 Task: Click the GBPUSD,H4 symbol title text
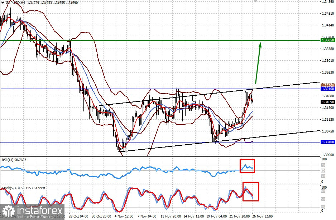tap(15, 3)
